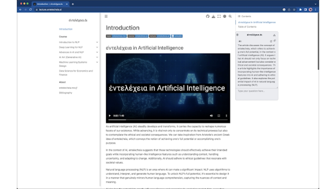Switch the light/dark theme icon

(224, 16)
